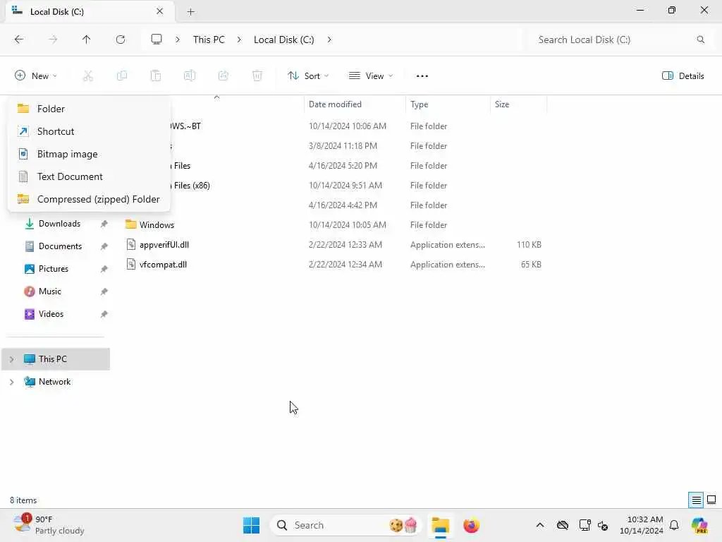Click the monitor icon in address bar
722x542 pixels.
coord(157,40)
